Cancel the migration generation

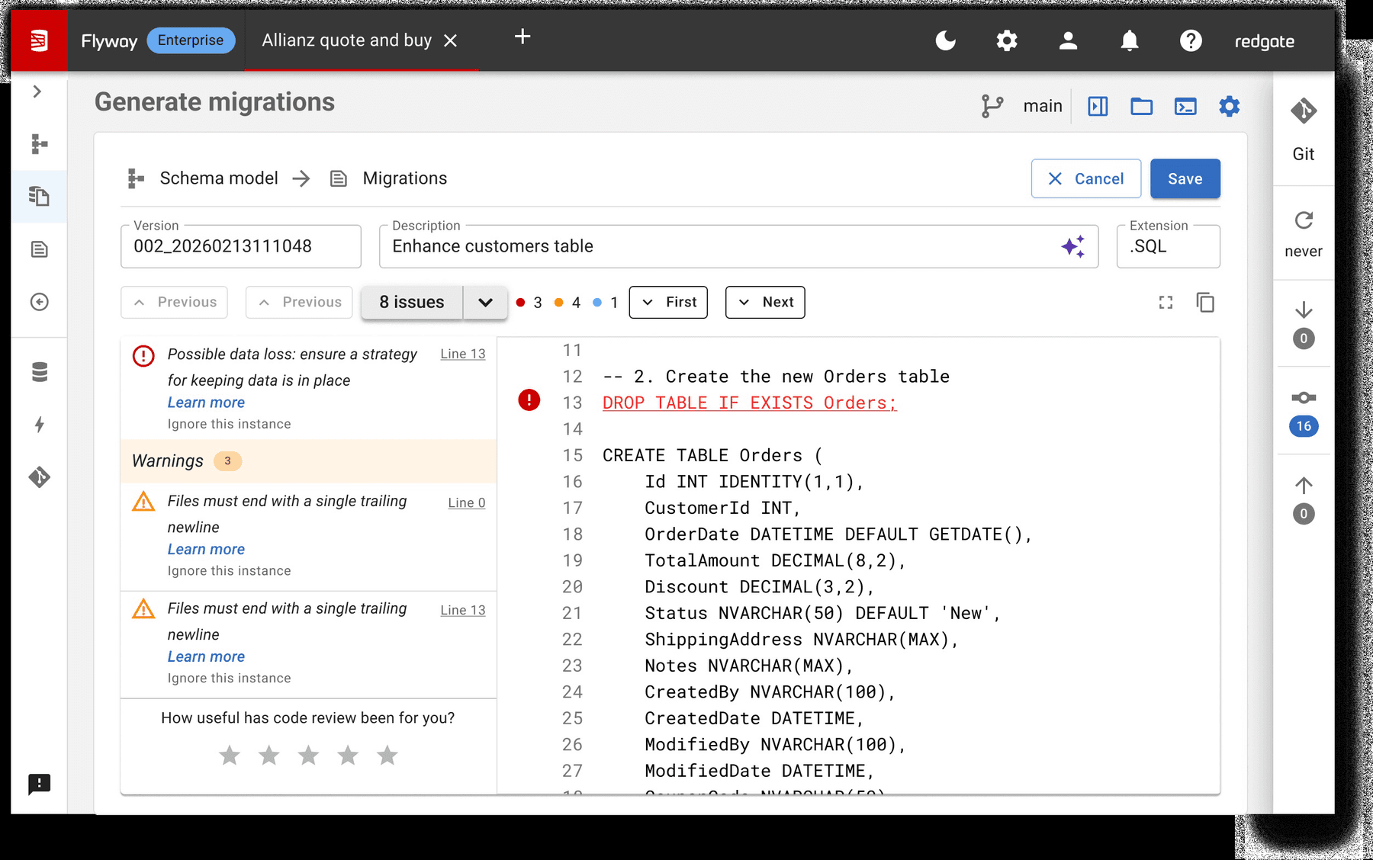[x=1086, y=178]
